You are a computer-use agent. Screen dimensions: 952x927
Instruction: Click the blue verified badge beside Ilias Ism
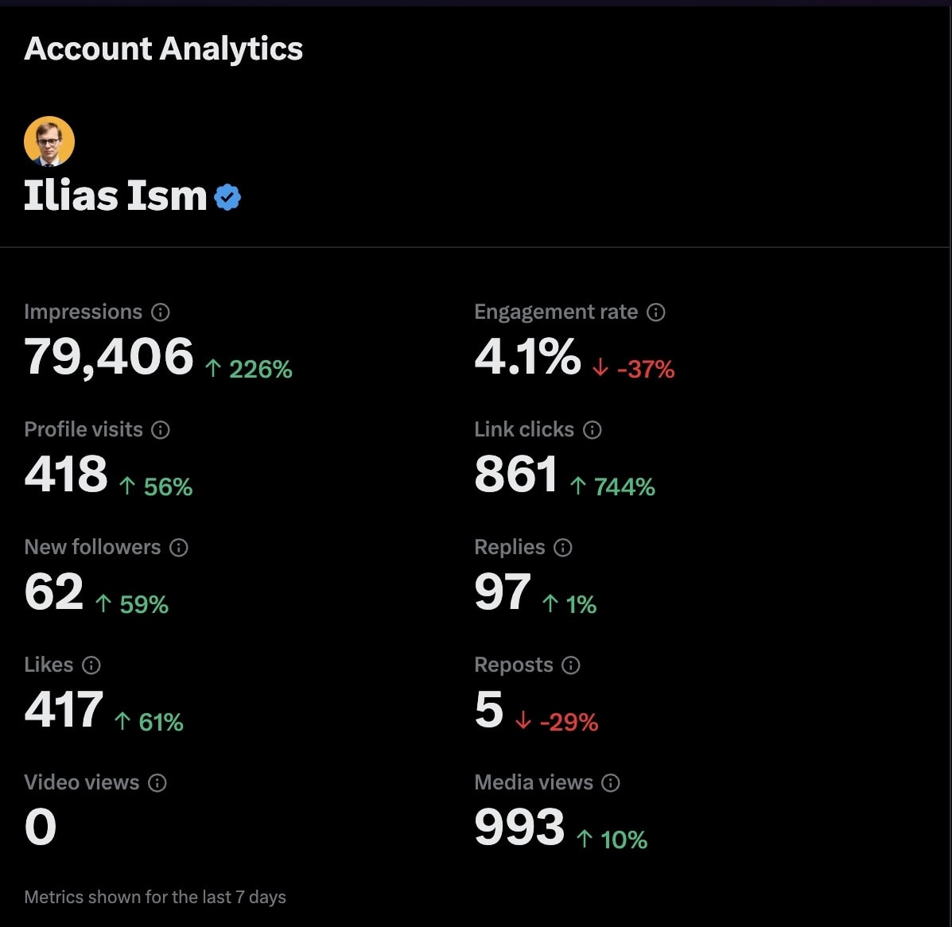227,196
